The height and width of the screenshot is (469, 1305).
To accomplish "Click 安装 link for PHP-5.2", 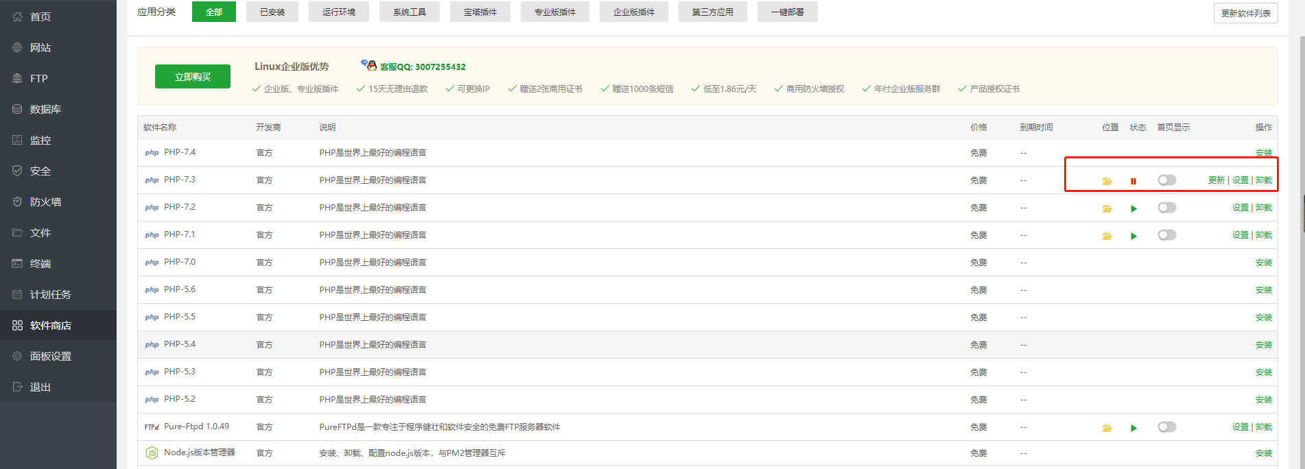I will (x=1264, y=400).
